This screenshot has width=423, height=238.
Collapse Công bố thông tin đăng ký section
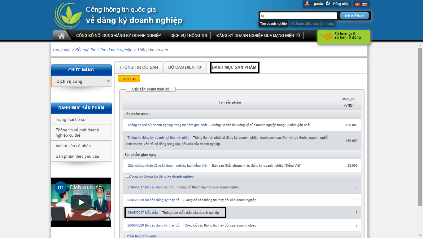[128, 176]
